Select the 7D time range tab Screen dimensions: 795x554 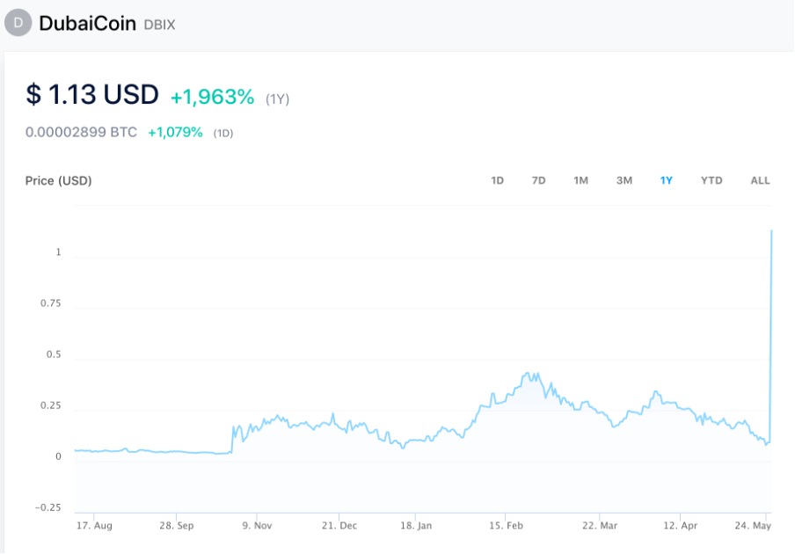(x=538, y=180)
